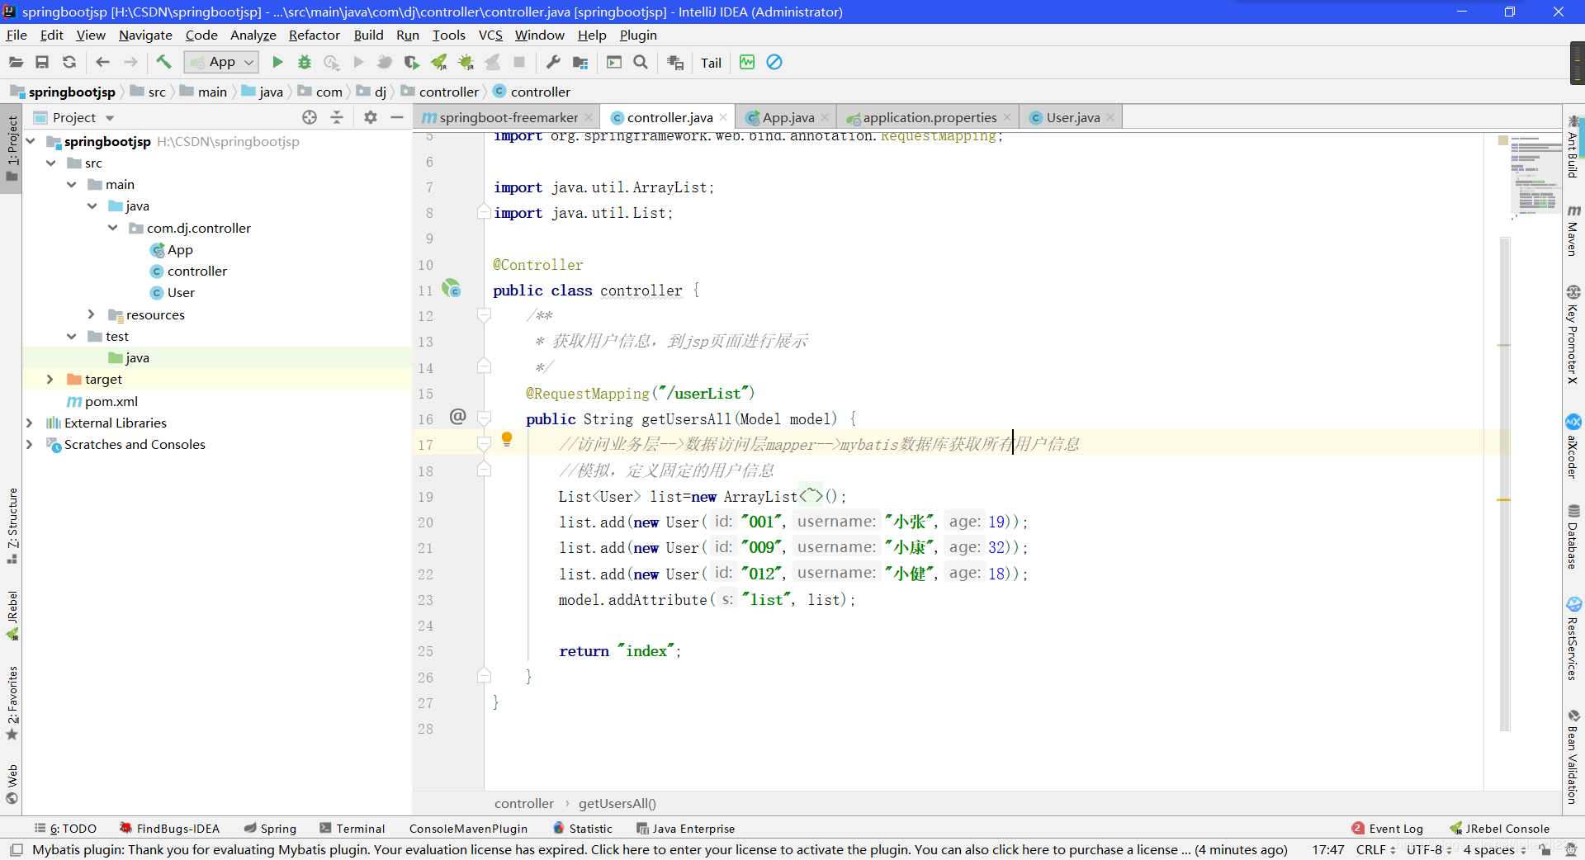Expand Scratches and Consoles node
The image size is (1585, 860).
pos(30,444)
